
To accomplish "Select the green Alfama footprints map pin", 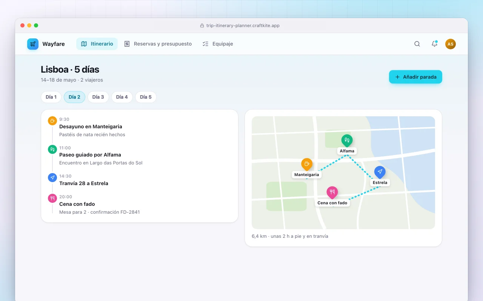I will pos(347,141).
